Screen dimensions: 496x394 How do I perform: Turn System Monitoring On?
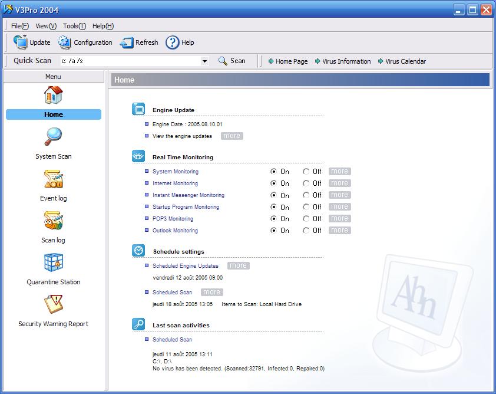(273, 172)
